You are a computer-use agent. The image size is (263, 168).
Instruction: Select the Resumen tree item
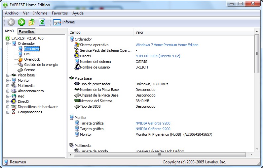(32, 49)
